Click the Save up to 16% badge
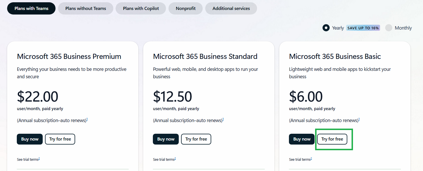The image size is (423, 171). click(363, 28)
